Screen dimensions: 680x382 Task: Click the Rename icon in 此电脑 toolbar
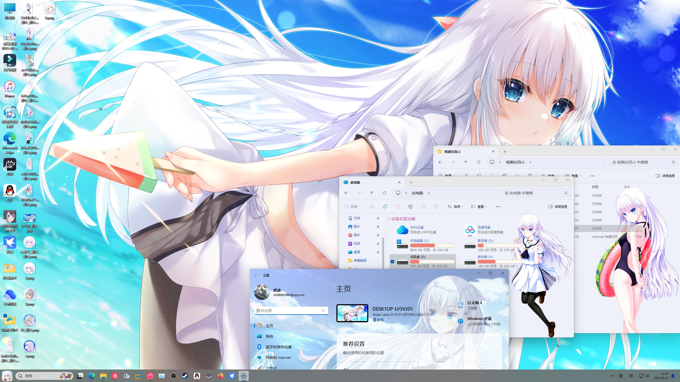[x=410, y=207]
